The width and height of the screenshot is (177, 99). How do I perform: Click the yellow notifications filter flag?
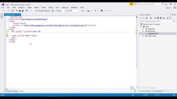click(131, 4)
